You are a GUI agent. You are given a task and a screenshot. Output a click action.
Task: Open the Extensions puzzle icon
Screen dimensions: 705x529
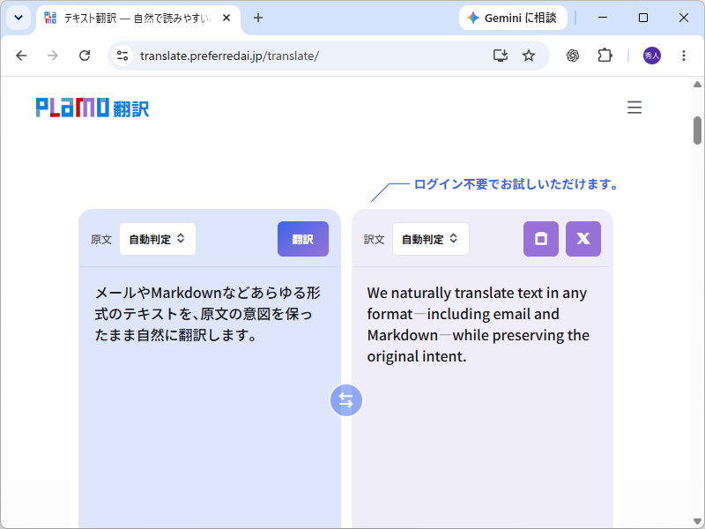(x=605, y=56)
